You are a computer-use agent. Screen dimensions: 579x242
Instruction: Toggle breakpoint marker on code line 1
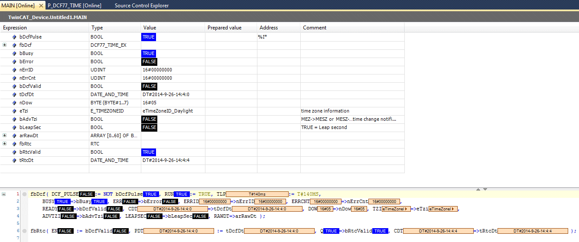[25, 194]
